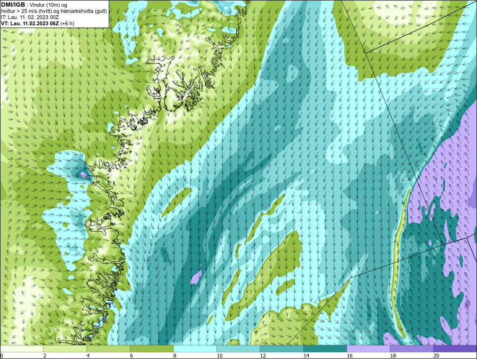Click the legend scale label '14'
Screen dimensions: 477x359
coord(306,356)
